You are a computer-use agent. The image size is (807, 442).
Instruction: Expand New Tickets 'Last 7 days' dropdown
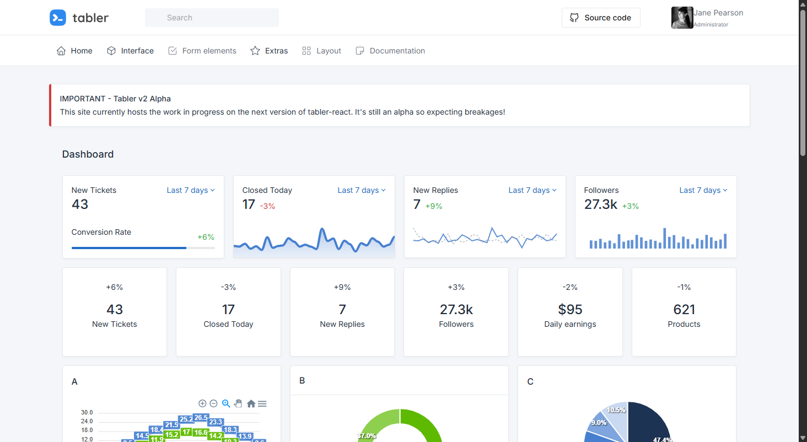click(191, 190)
